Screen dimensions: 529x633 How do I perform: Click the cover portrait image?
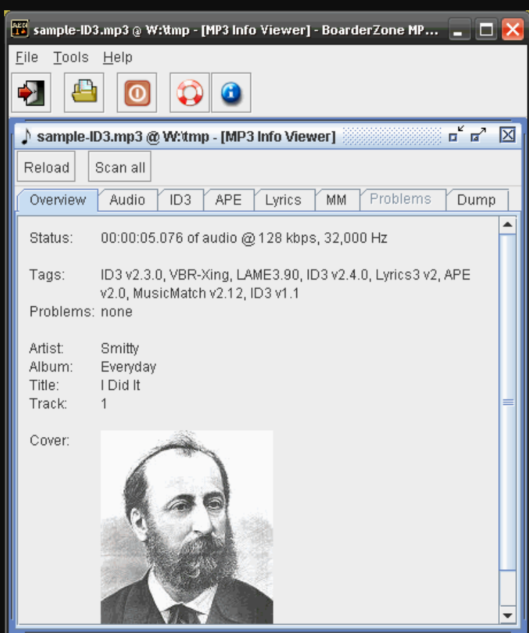187,527
